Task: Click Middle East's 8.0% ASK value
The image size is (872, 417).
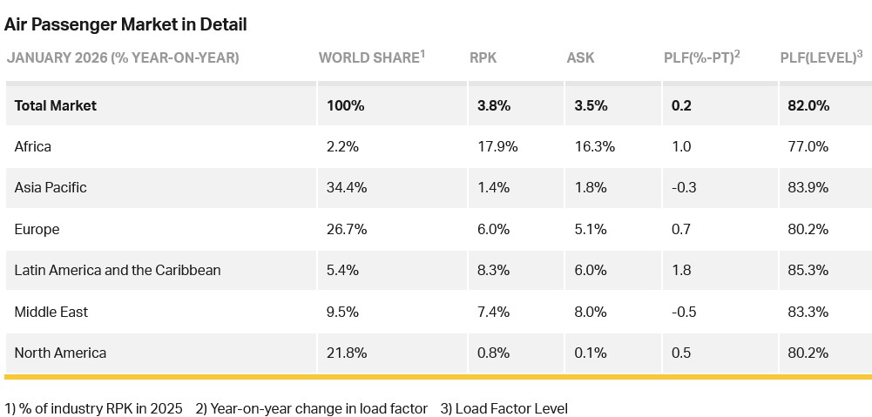Action: point(591,312)
